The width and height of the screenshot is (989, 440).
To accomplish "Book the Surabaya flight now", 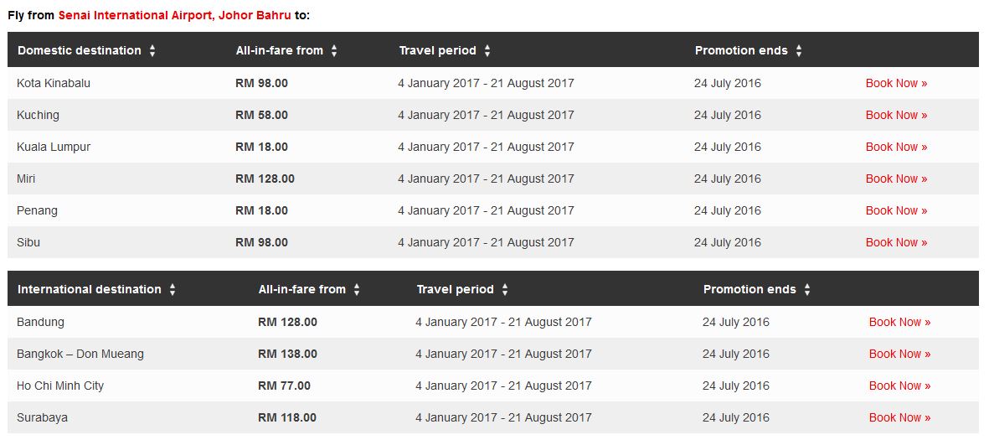I will (899, 418).
